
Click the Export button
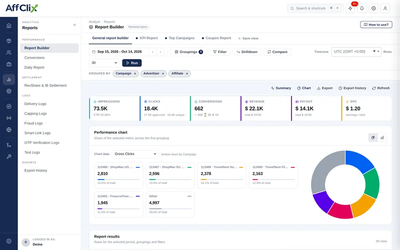[324, 88]
